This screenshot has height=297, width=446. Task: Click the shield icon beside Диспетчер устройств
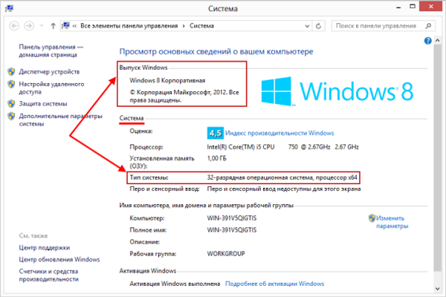[x=11, y=73]
